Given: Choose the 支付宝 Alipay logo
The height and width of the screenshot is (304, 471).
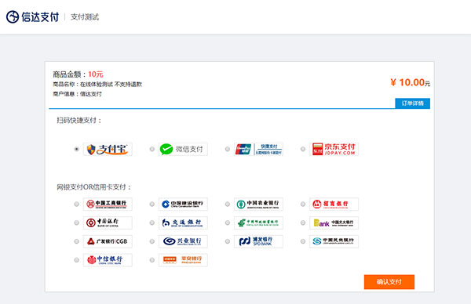Looking at the screenshot, I should [108, 150].
